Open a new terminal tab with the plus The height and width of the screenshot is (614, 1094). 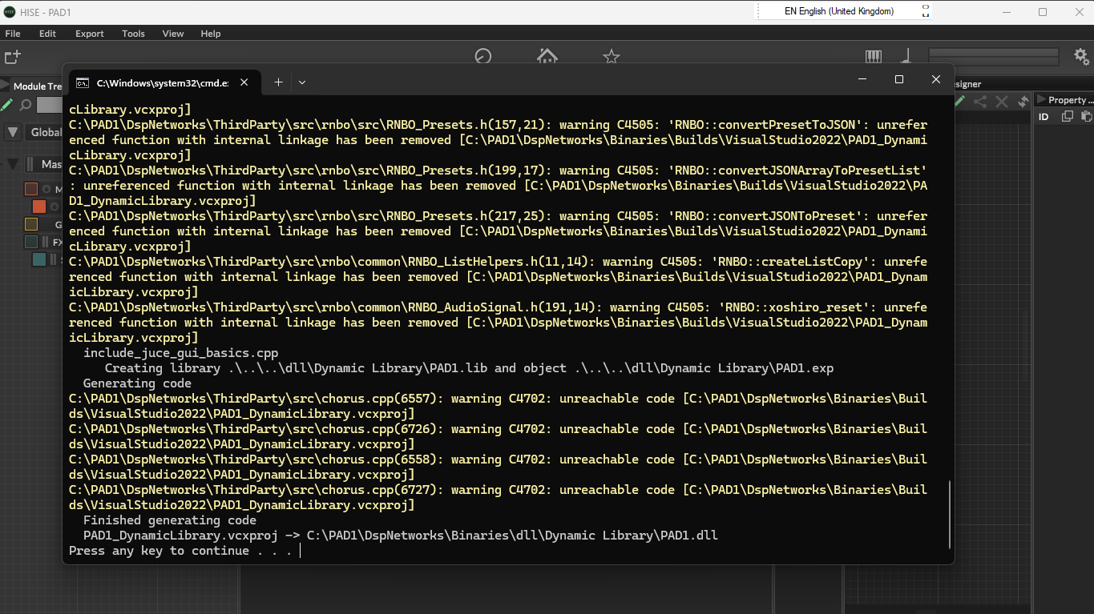(x=278, y=82)
